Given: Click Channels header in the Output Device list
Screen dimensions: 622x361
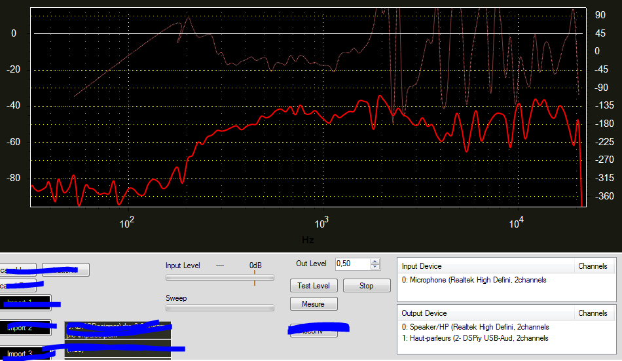Looking at the screenshot, I should point(595,313).
